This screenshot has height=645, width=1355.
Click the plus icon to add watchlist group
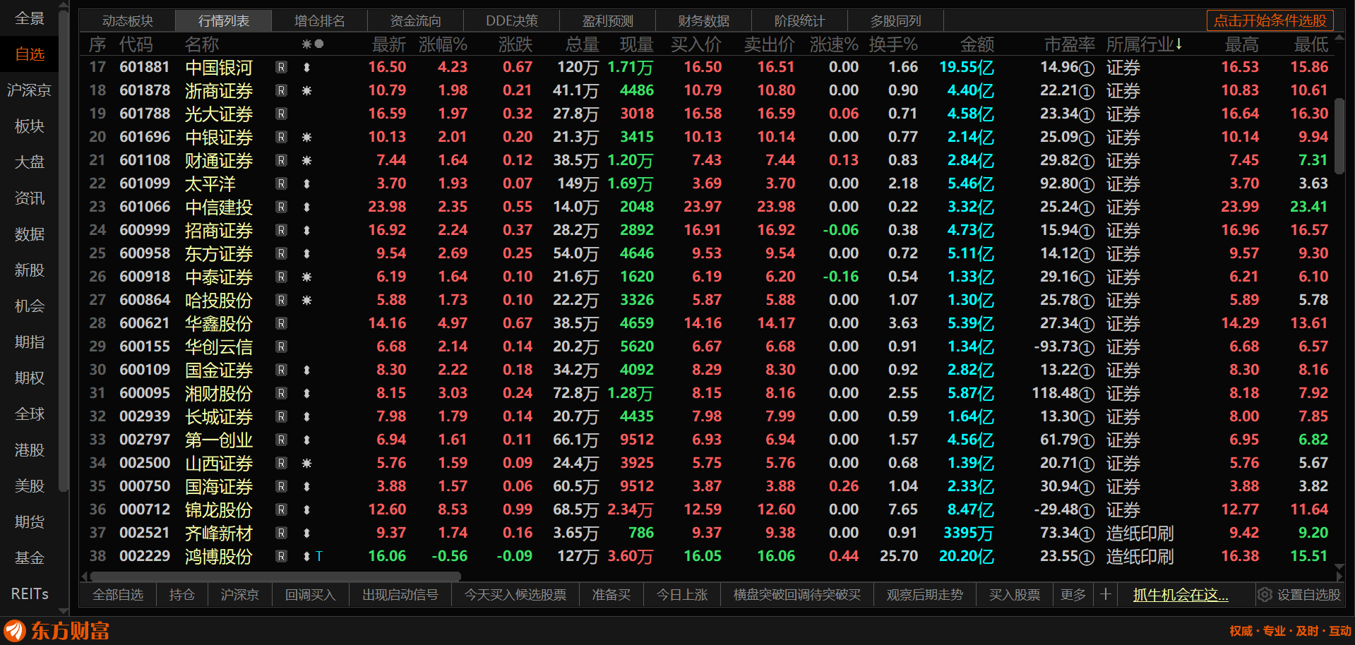tap(1106, 595)
